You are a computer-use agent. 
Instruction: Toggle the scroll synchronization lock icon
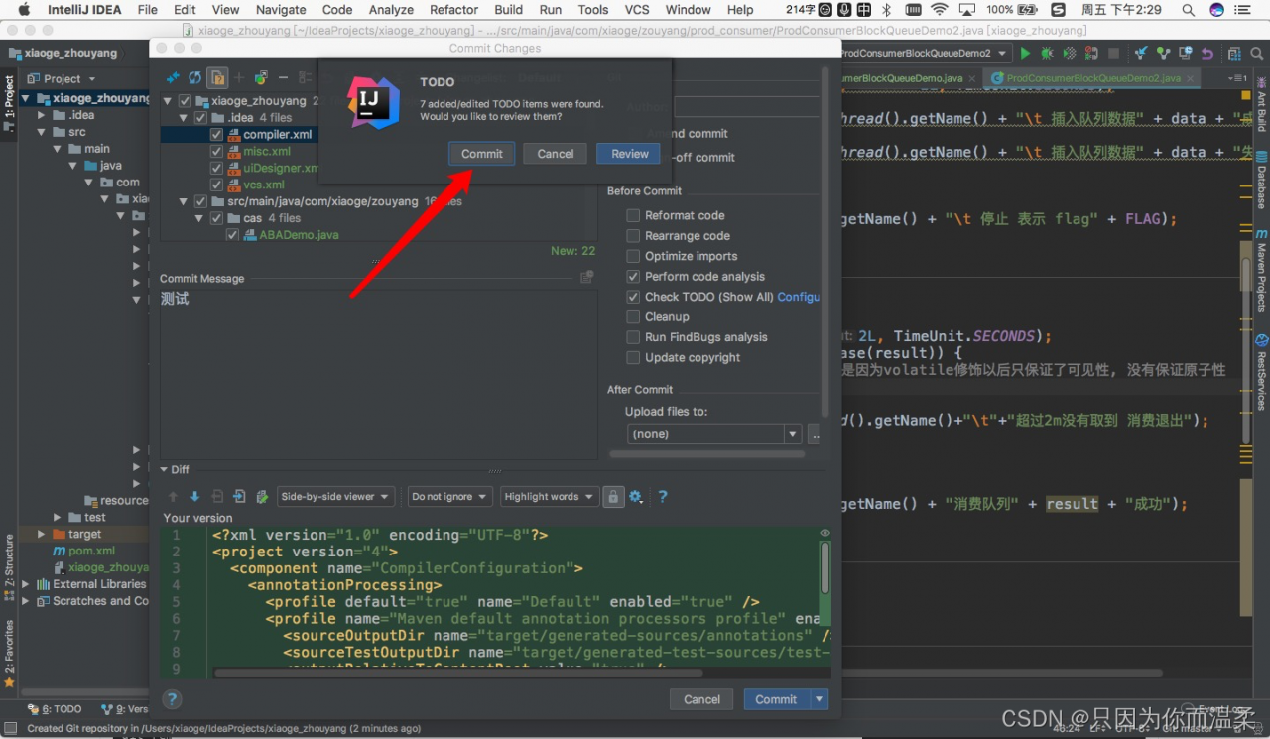pos(614,497)
